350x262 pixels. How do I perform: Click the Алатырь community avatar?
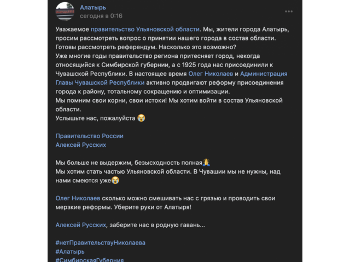(65, 11)
